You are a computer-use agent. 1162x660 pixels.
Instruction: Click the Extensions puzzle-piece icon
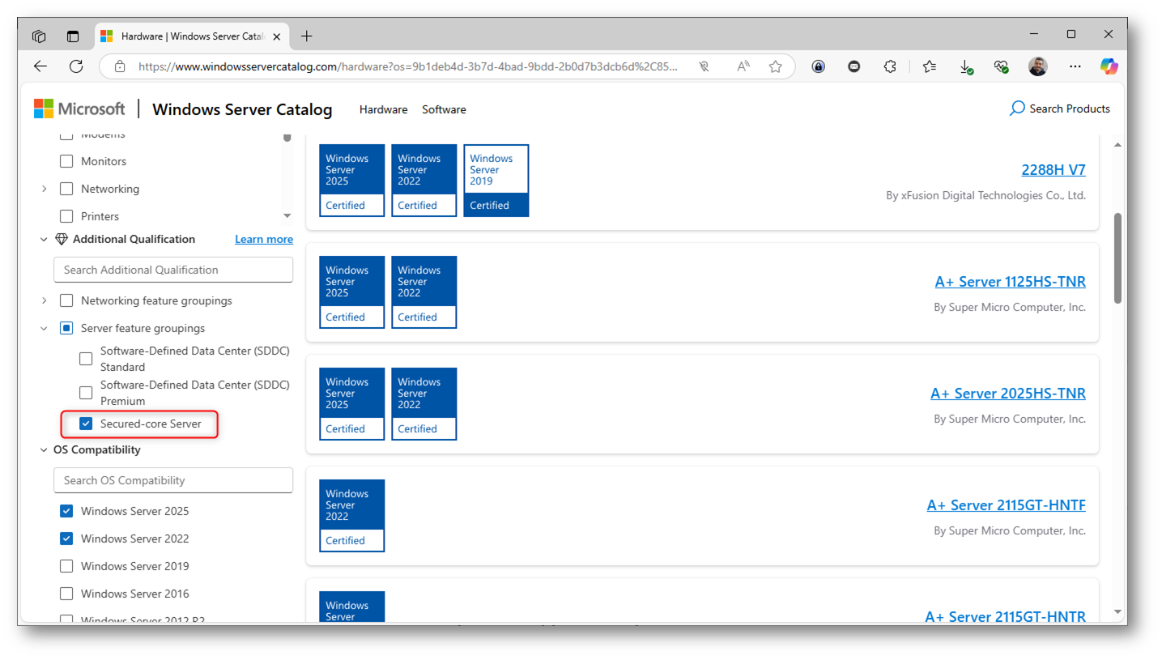coord(890,66)
